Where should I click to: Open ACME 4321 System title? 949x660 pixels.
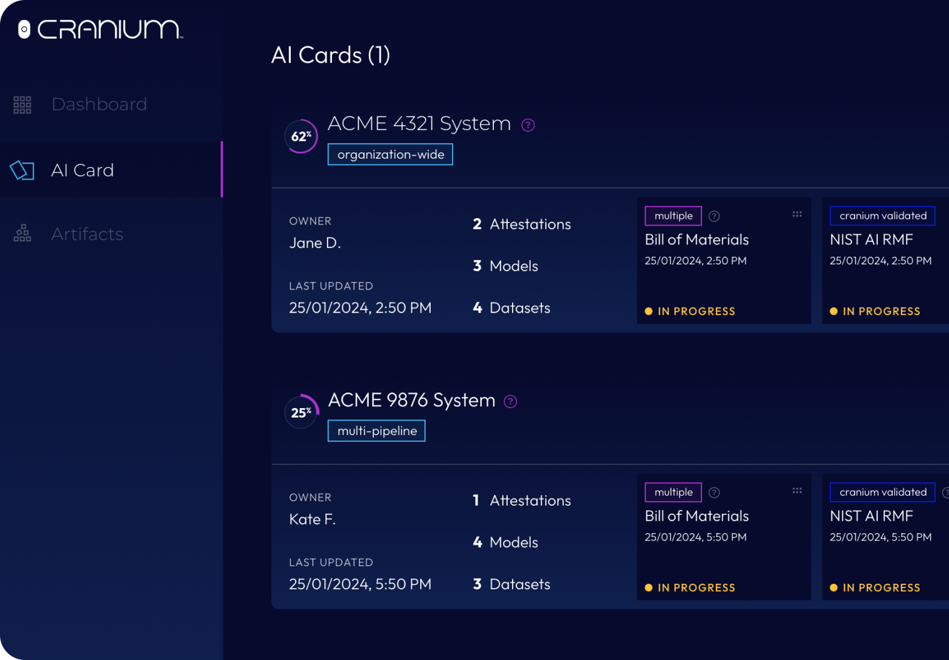(419, 123)
